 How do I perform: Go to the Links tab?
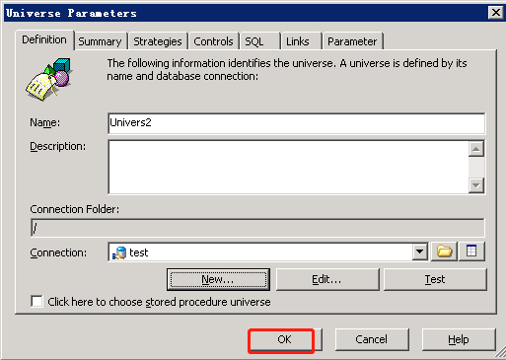[301, 41]
